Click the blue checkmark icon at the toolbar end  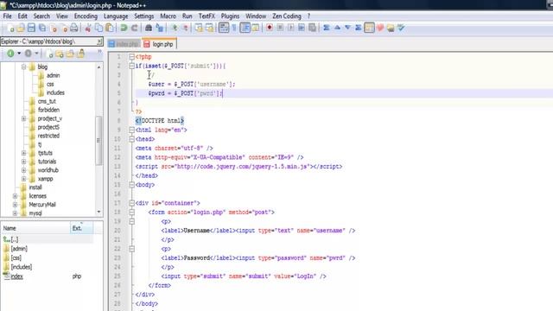401,28
